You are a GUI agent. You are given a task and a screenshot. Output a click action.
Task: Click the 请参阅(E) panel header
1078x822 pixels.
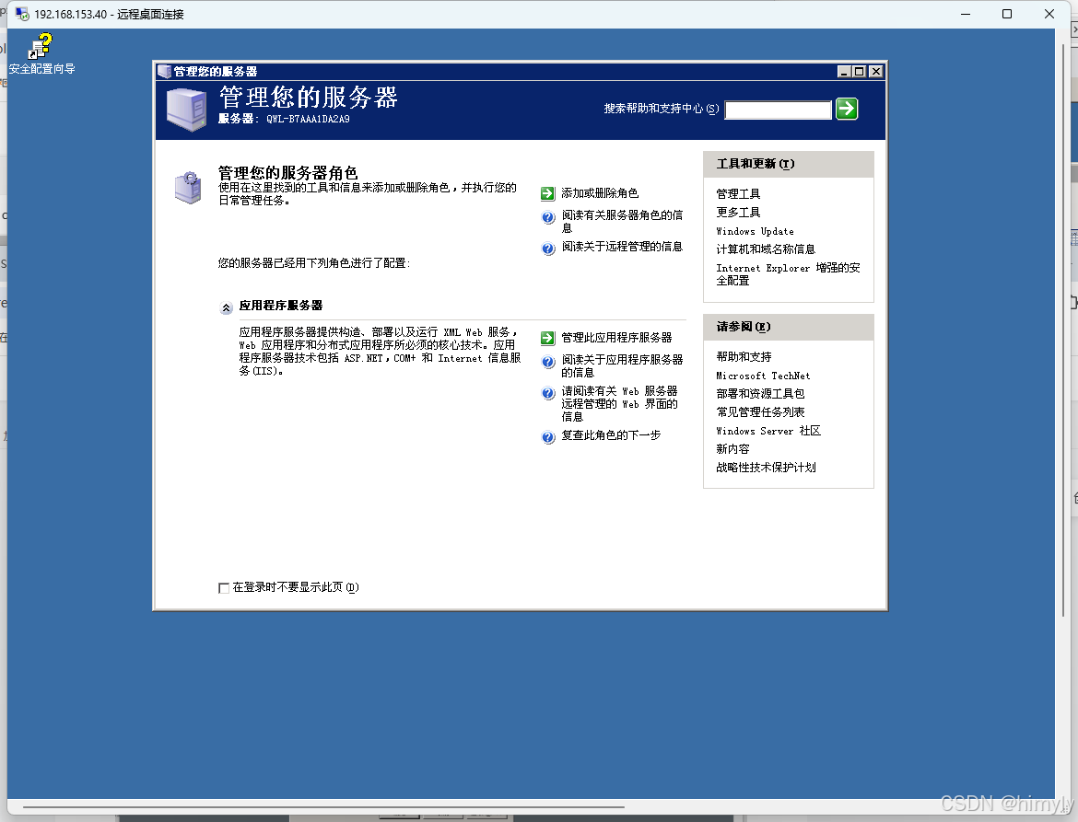pos(789,327)
